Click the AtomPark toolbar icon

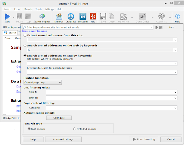click(161, 16)
